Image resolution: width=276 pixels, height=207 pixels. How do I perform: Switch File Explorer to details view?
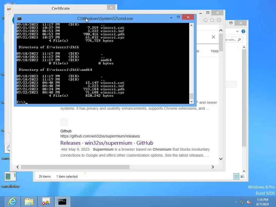pos(236,176)
